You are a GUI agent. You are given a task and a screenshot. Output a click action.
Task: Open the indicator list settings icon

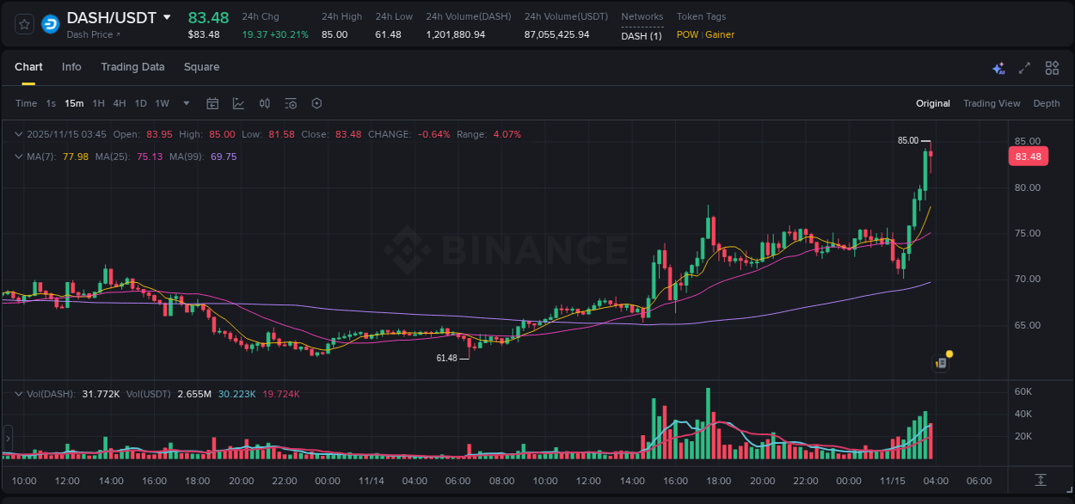(290, 103)
